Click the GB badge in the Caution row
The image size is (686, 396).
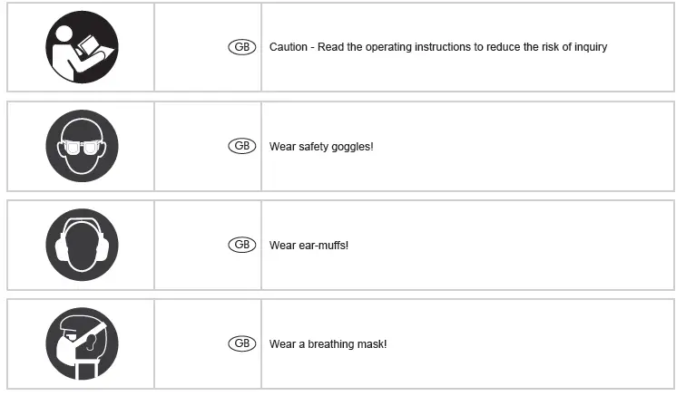click(241, 47)
